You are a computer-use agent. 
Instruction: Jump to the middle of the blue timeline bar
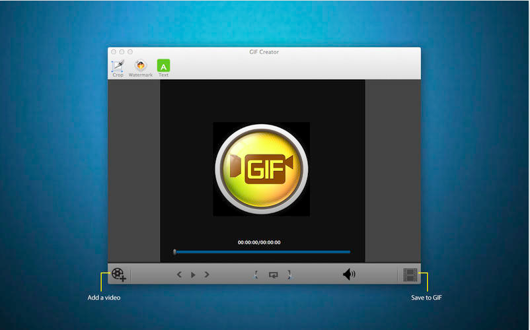(262, 251)
